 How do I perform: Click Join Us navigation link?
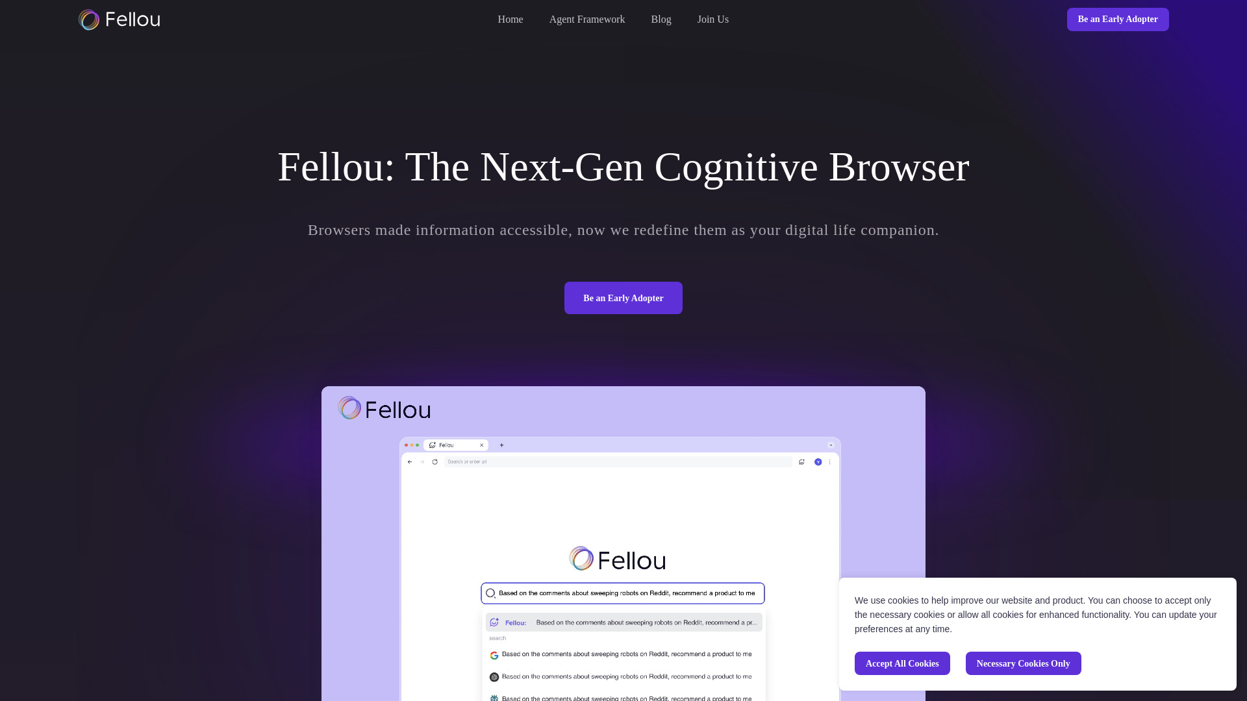click(x=712, y=19)
